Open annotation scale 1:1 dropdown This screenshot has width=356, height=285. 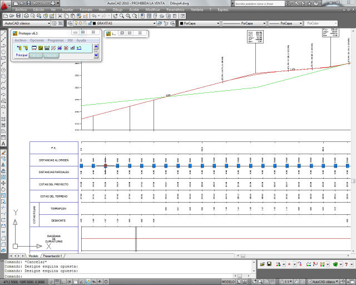(286, 282)
